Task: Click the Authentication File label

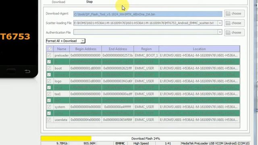Action: point(58,33)
